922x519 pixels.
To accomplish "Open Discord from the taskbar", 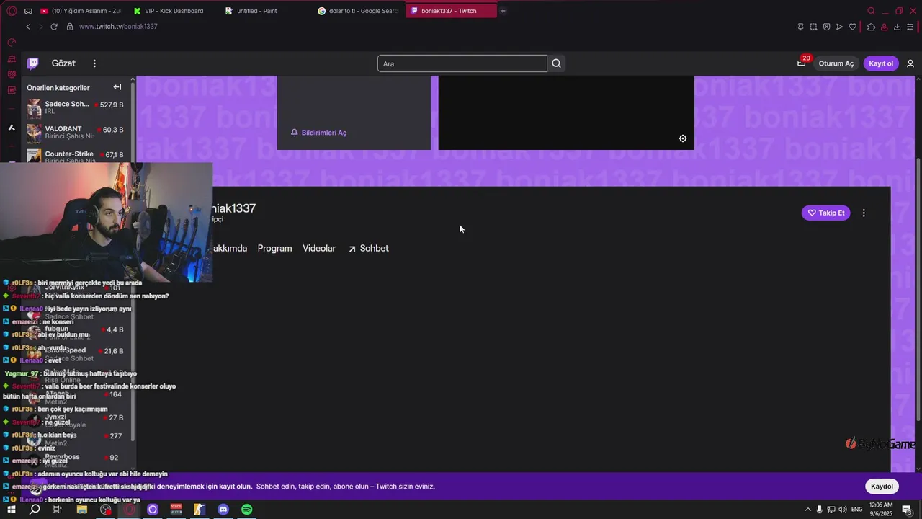I will coord(223,510).
